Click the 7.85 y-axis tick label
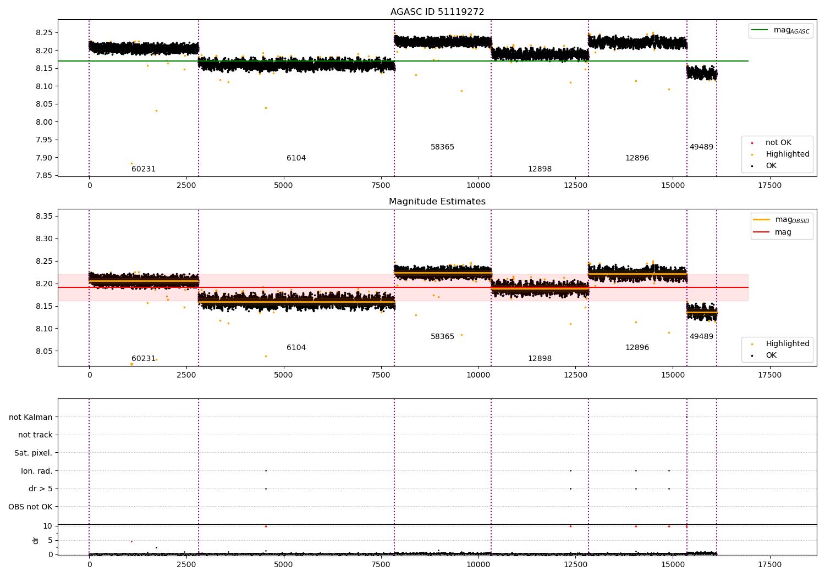Image resolution: width=825 pixels, height=577 pixels. pos(44,176)
